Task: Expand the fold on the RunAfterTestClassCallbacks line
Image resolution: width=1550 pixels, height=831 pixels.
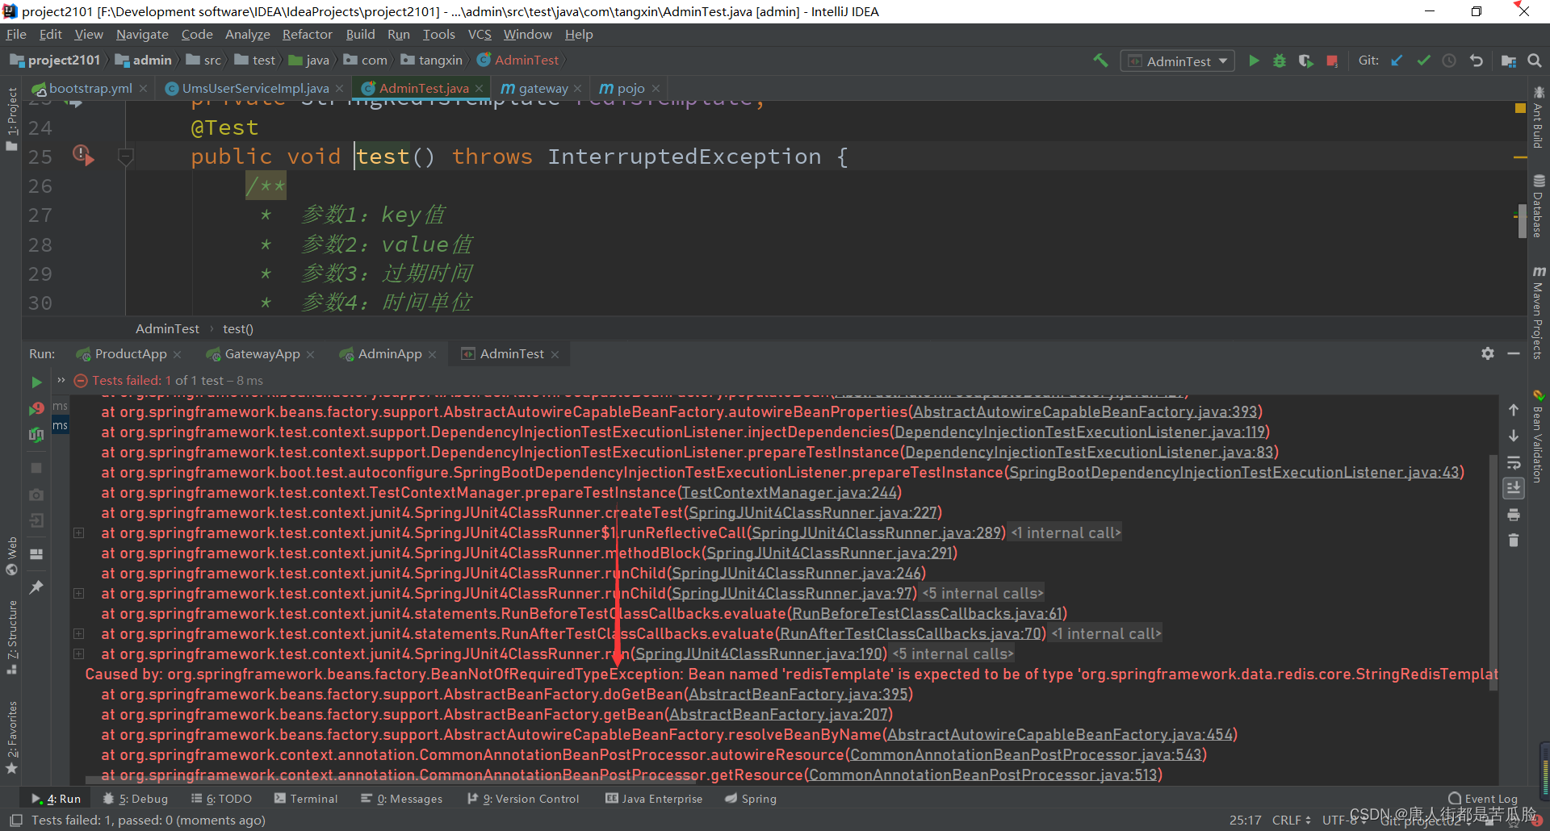Action: (x=79, y=633)
